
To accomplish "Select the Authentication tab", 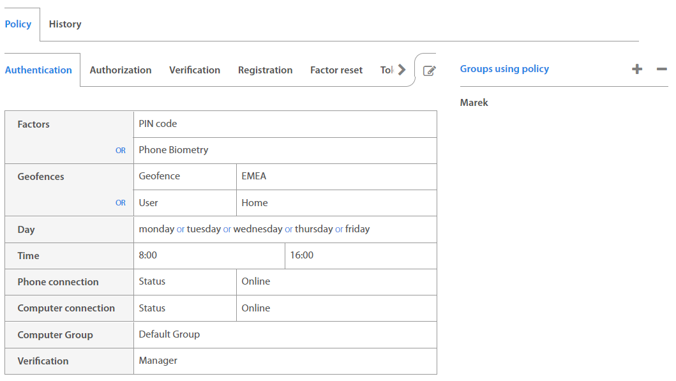I will (38, 70).
